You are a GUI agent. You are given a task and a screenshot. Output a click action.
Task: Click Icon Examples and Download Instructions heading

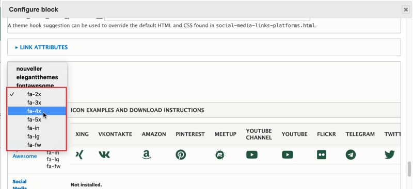pos(137,110)
